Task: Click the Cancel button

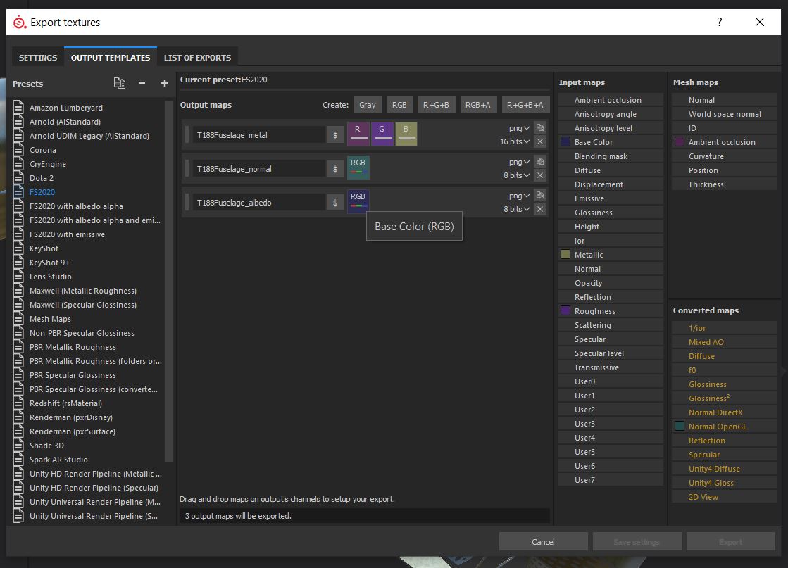Action: coord(543,541)
